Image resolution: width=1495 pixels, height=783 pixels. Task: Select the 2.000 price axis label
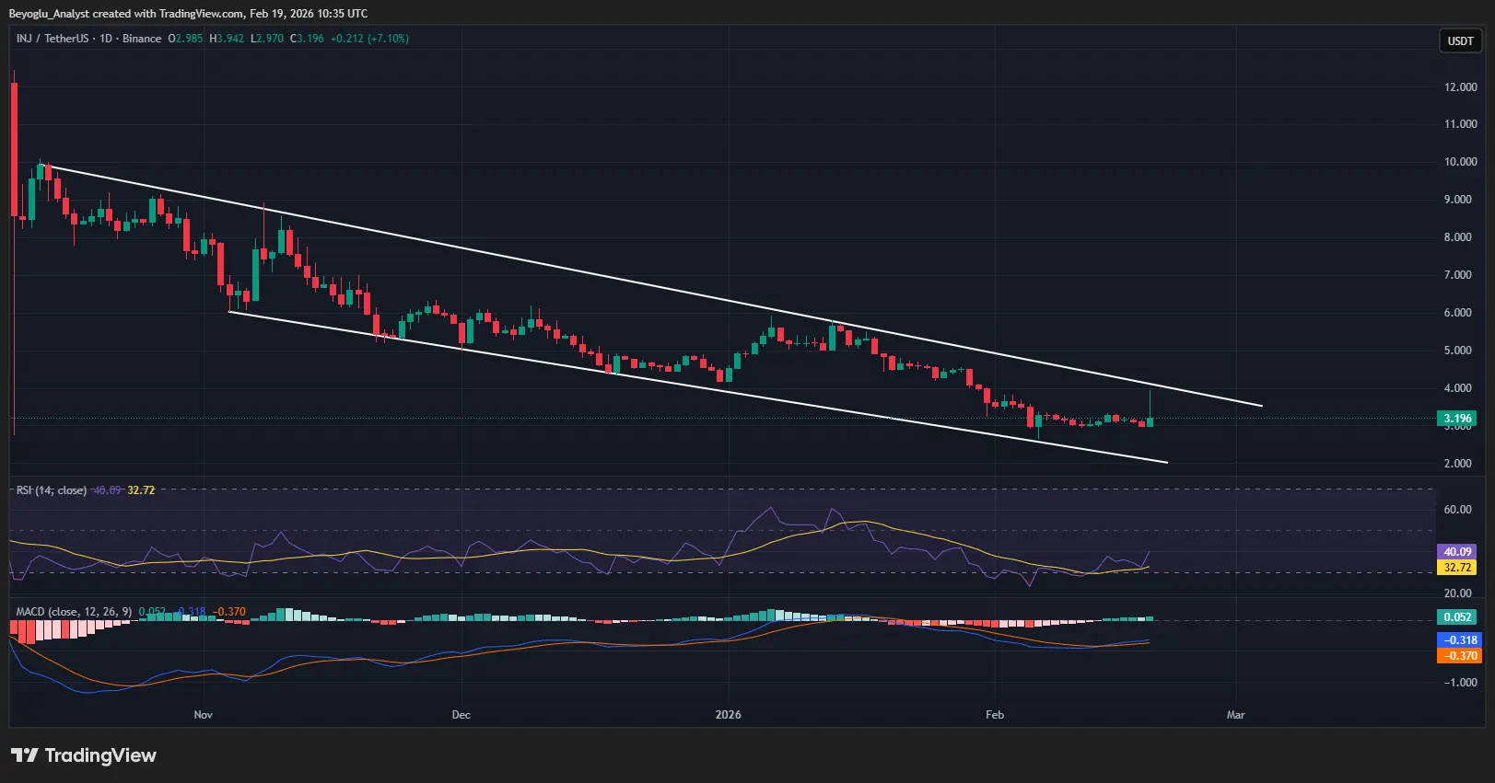(1457, 464)
